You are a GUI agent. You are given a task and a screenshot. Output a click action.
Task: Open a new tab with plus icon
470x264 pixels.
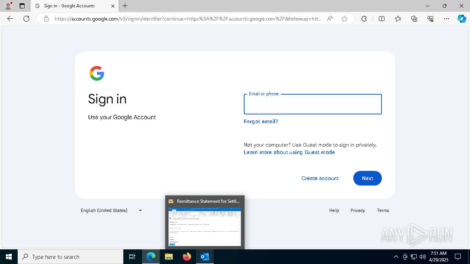(x=125, y=6)
